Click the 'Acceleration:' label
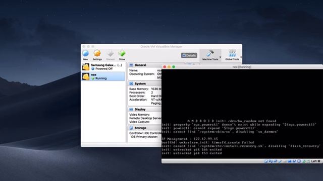The image size is (323, 181). point(138,100)
